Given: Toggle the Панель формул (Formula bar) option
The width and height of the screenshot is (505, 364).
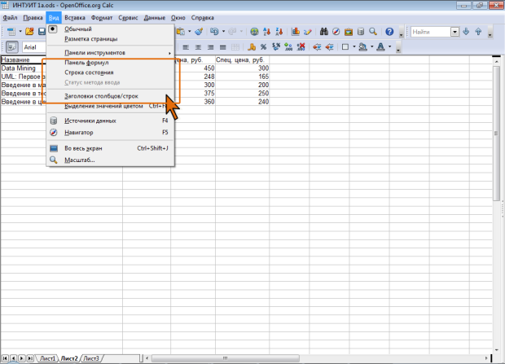Looking at the screenshot, I should (x=86, y=63).
